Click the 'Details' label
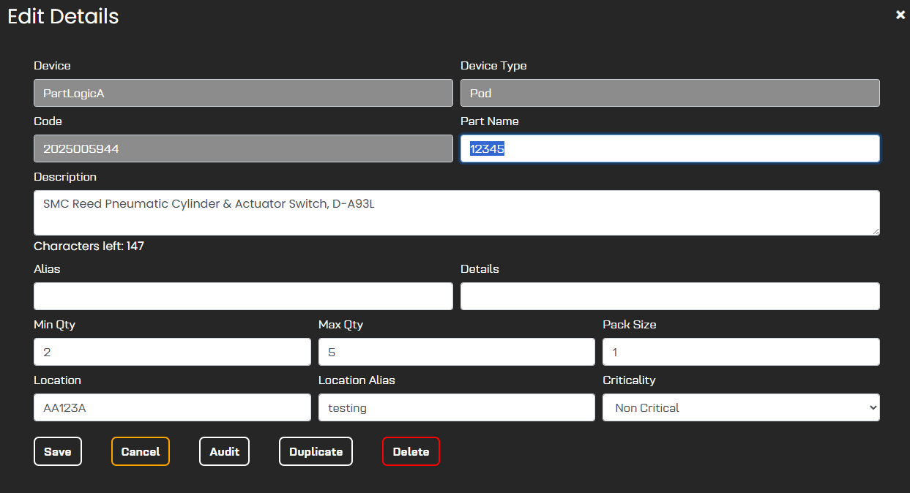Screen dimensions: 910x493 click(480, 269)
